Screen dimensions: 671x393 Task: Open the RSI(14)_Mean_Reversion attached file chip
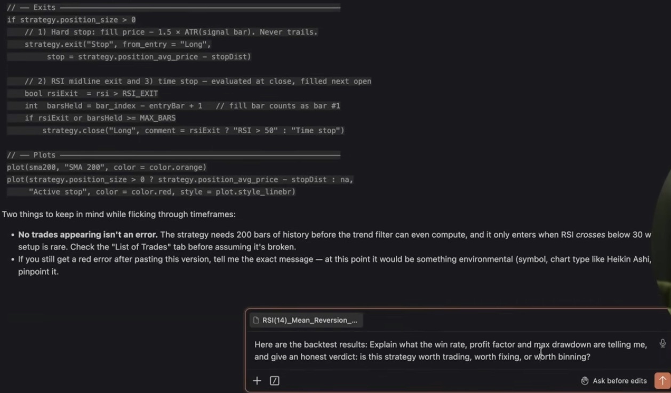306,320
